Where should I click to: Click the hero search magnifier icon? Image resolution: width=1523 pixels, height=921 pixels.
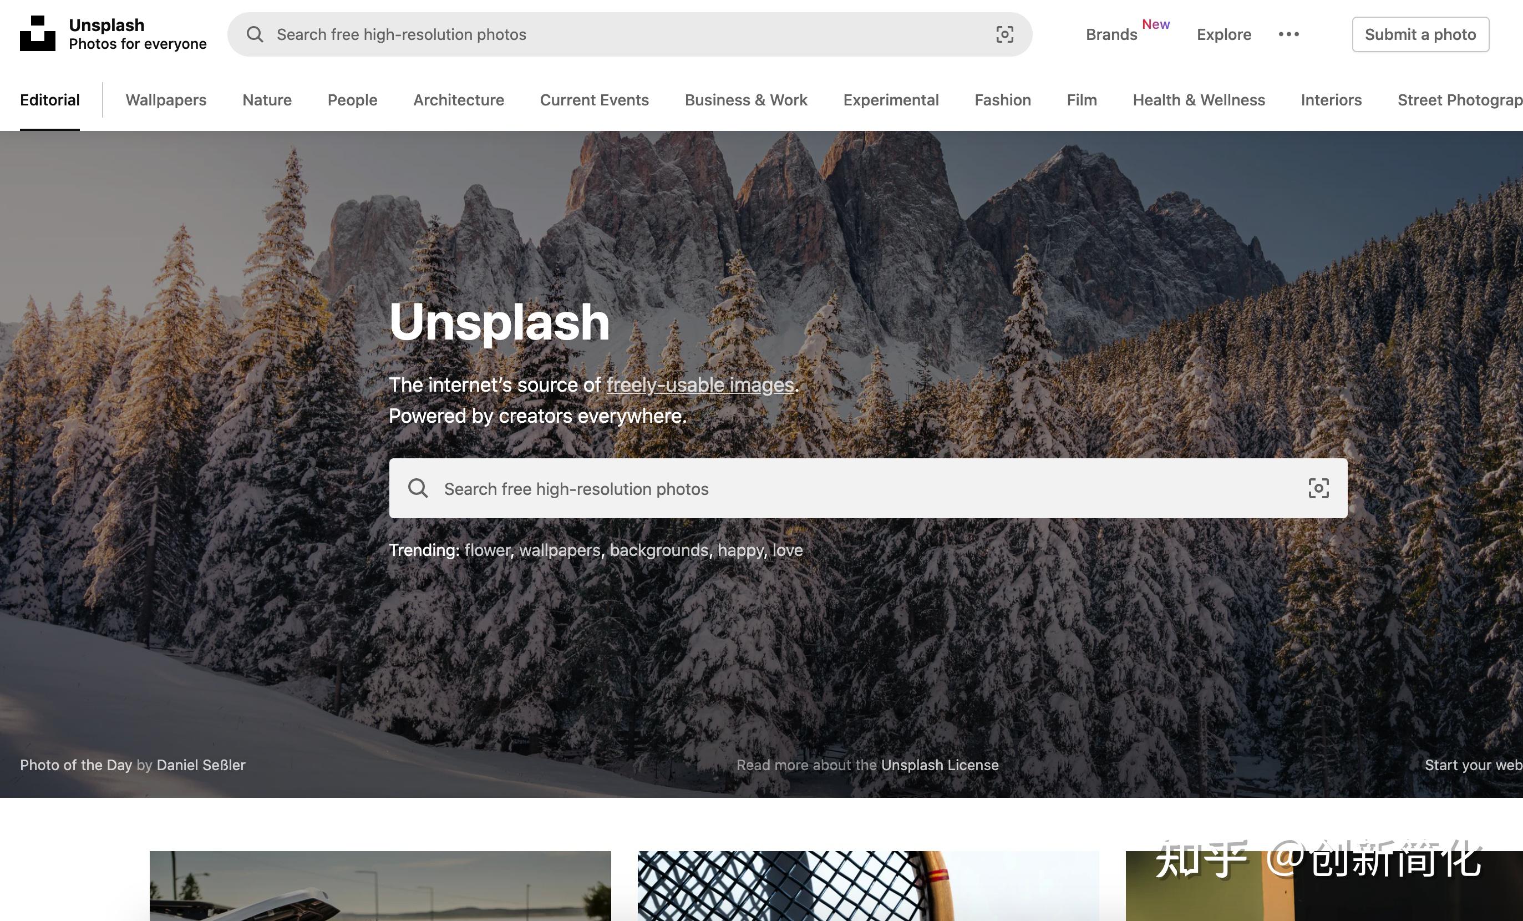click(x=418, y=488)
